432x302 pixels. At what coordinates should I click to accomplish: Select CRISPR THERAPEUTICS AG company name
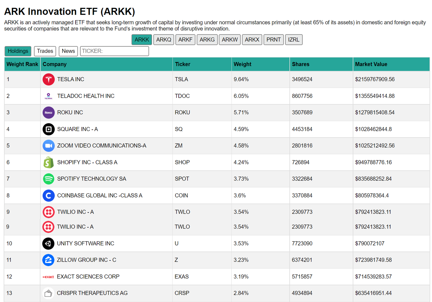click(x=92, y=293)
